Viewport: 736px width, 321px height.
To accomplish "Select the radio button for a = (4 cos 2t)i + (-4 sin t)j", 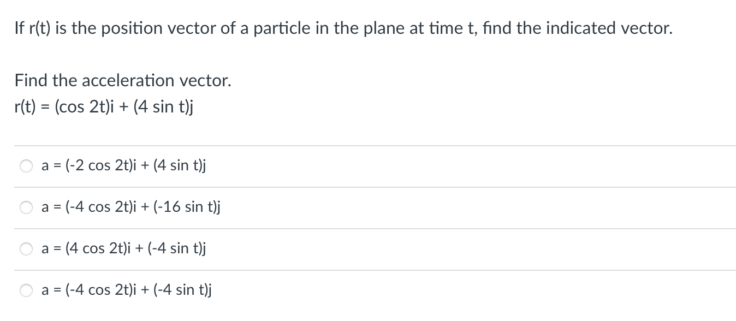I will (x=26, y=249).
